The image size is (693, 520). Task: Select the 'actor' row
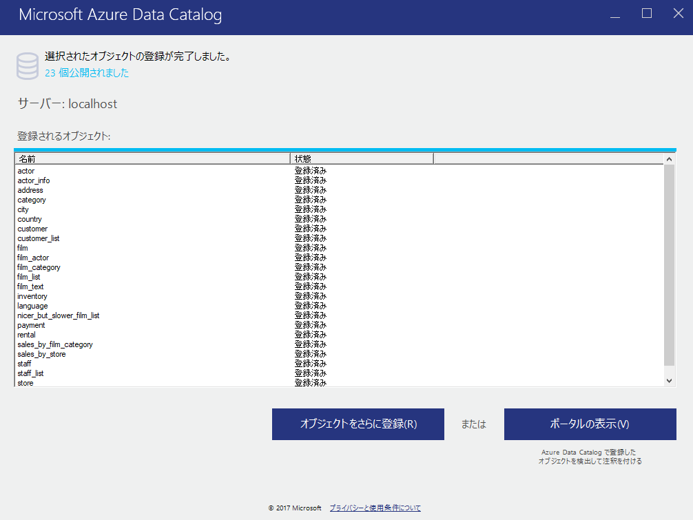[x=340, y=171]
